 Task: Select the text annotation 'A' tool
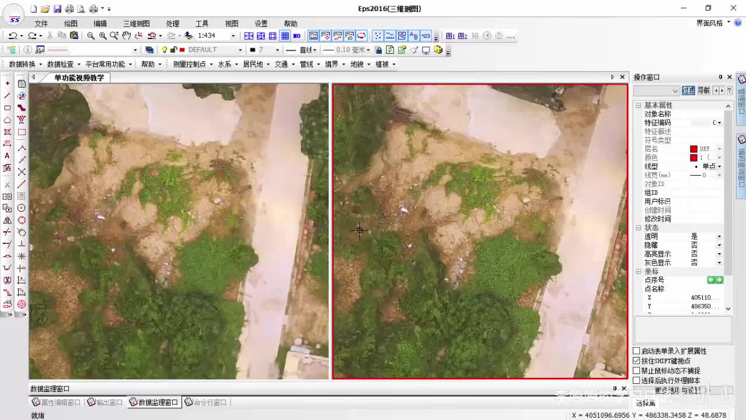click(x=7, y=156)
